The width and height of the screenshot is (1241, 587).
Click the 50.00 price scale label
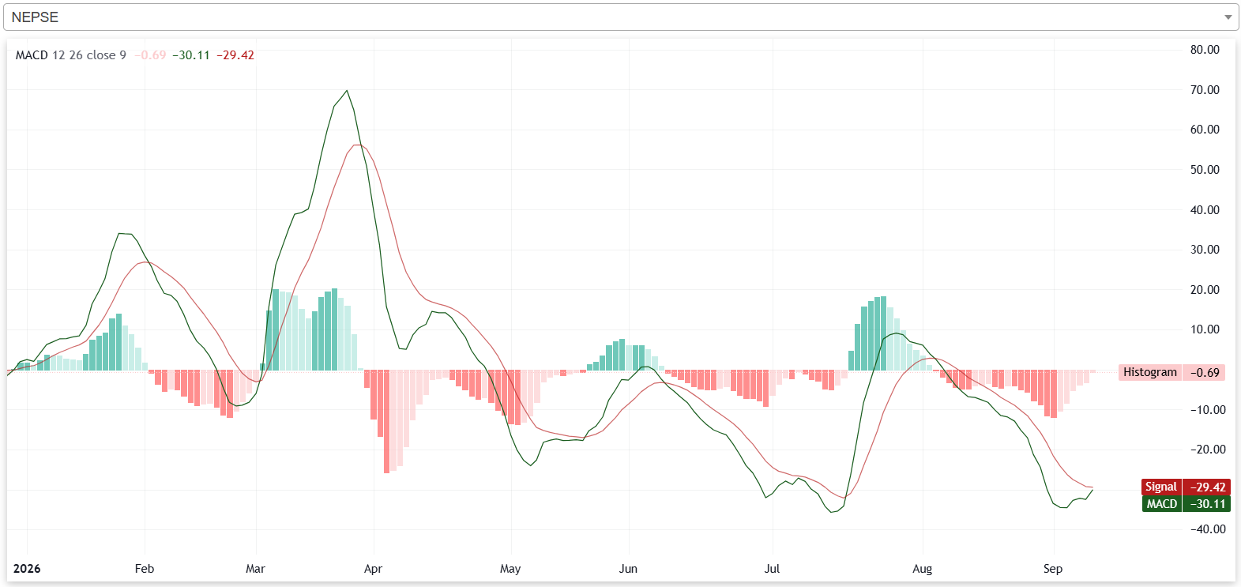click(x=1205, y=170)
